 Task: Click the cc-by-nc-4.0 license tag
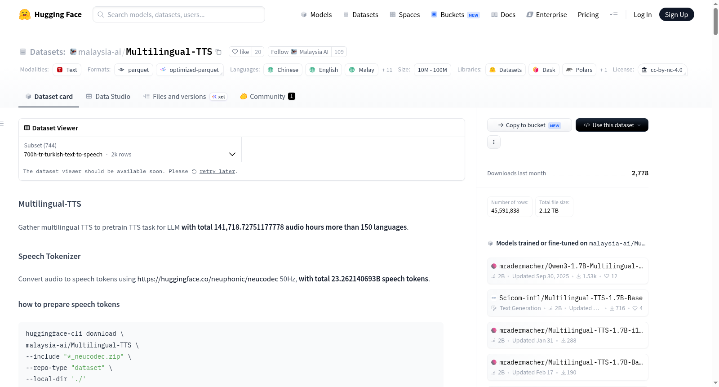tap(662, 70)
